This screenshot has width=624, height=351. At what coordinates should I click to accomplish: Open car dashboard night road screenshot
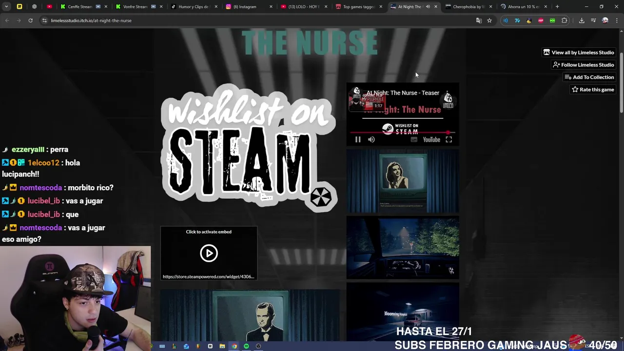(403, 248)
